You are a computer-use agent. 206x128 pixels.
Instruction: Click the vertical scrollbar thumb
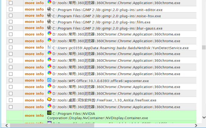point(204,47)
